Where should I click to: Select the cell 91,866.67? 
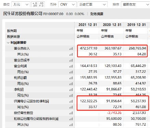click(x=114, y=89)
